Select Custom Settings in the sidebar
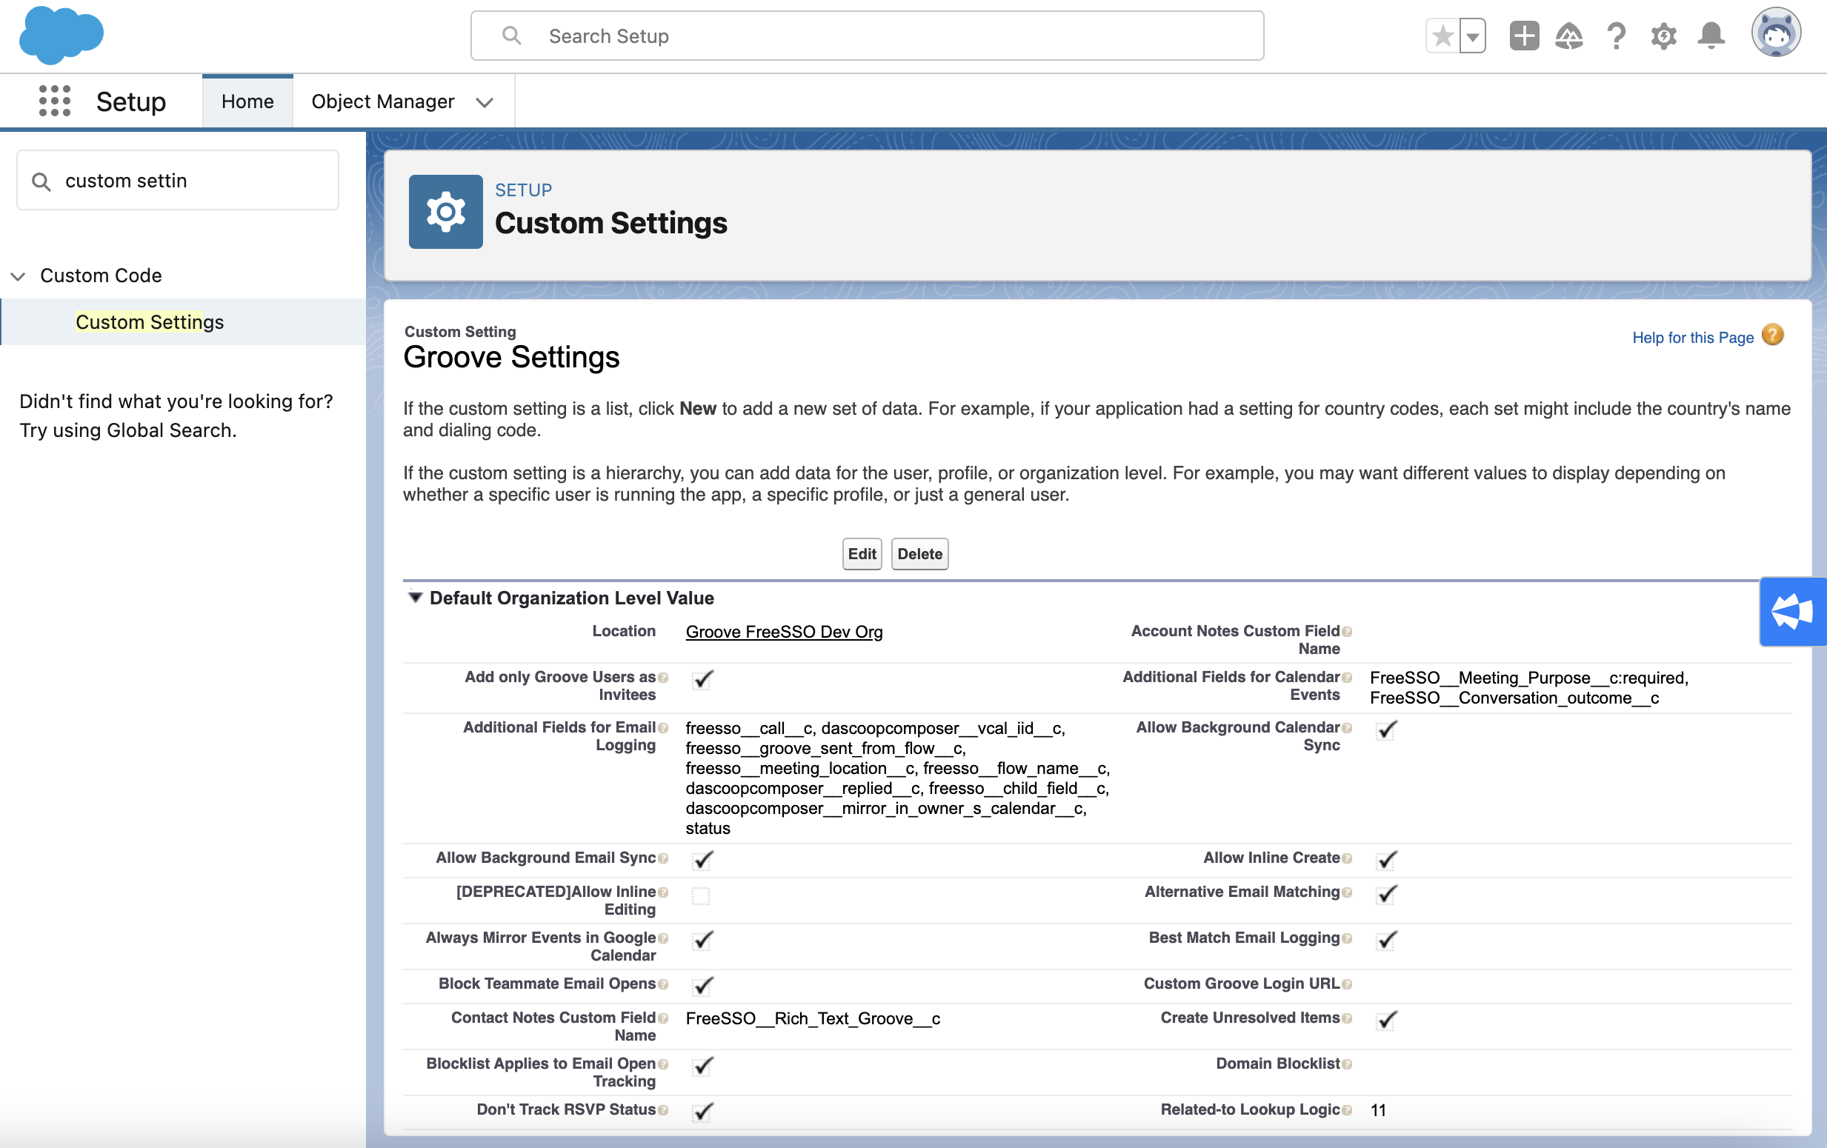 (150, 322)
